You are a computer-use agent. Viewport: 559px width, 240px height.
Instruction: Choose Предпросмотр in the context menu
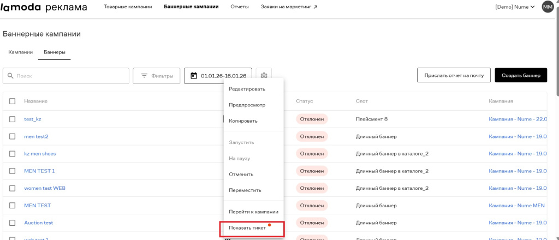click(x=247, y=105)
